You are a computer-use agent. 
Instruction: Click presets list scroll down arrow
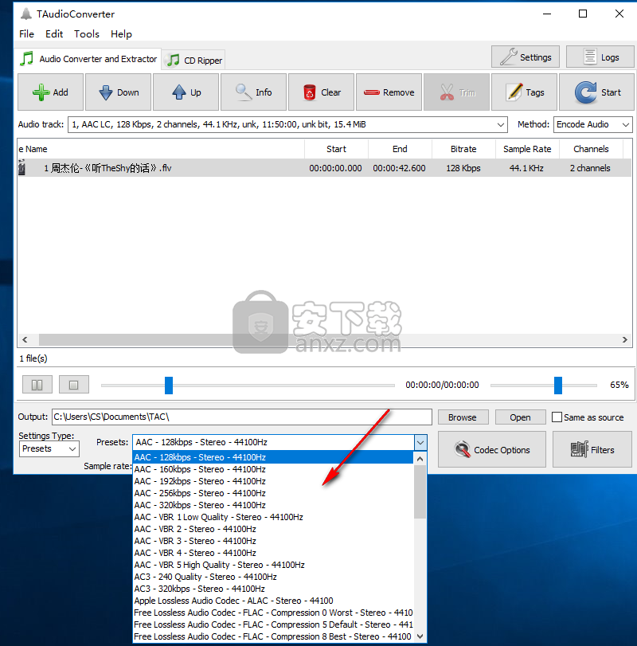(420, 636)
